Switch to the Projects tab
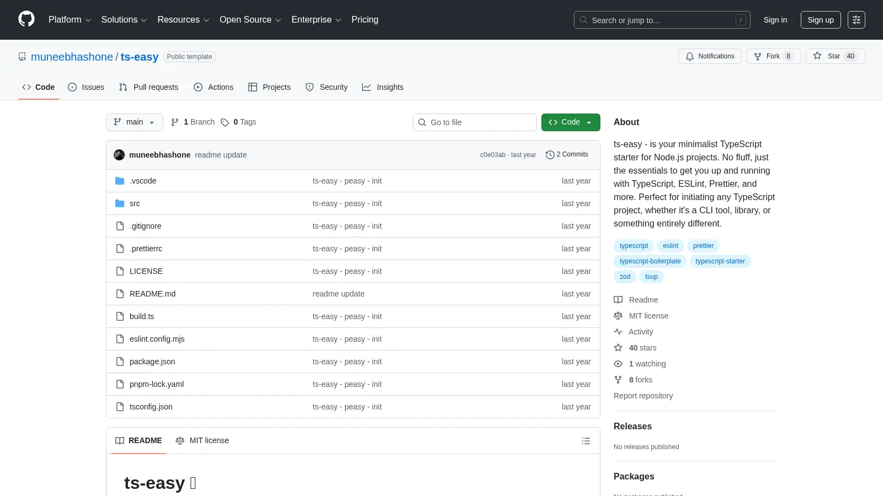 point(269,87)
